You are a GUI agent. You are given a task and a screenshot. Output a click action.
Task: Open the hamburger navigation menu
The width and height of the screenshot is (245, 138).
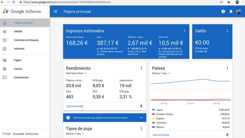point(56,11)
